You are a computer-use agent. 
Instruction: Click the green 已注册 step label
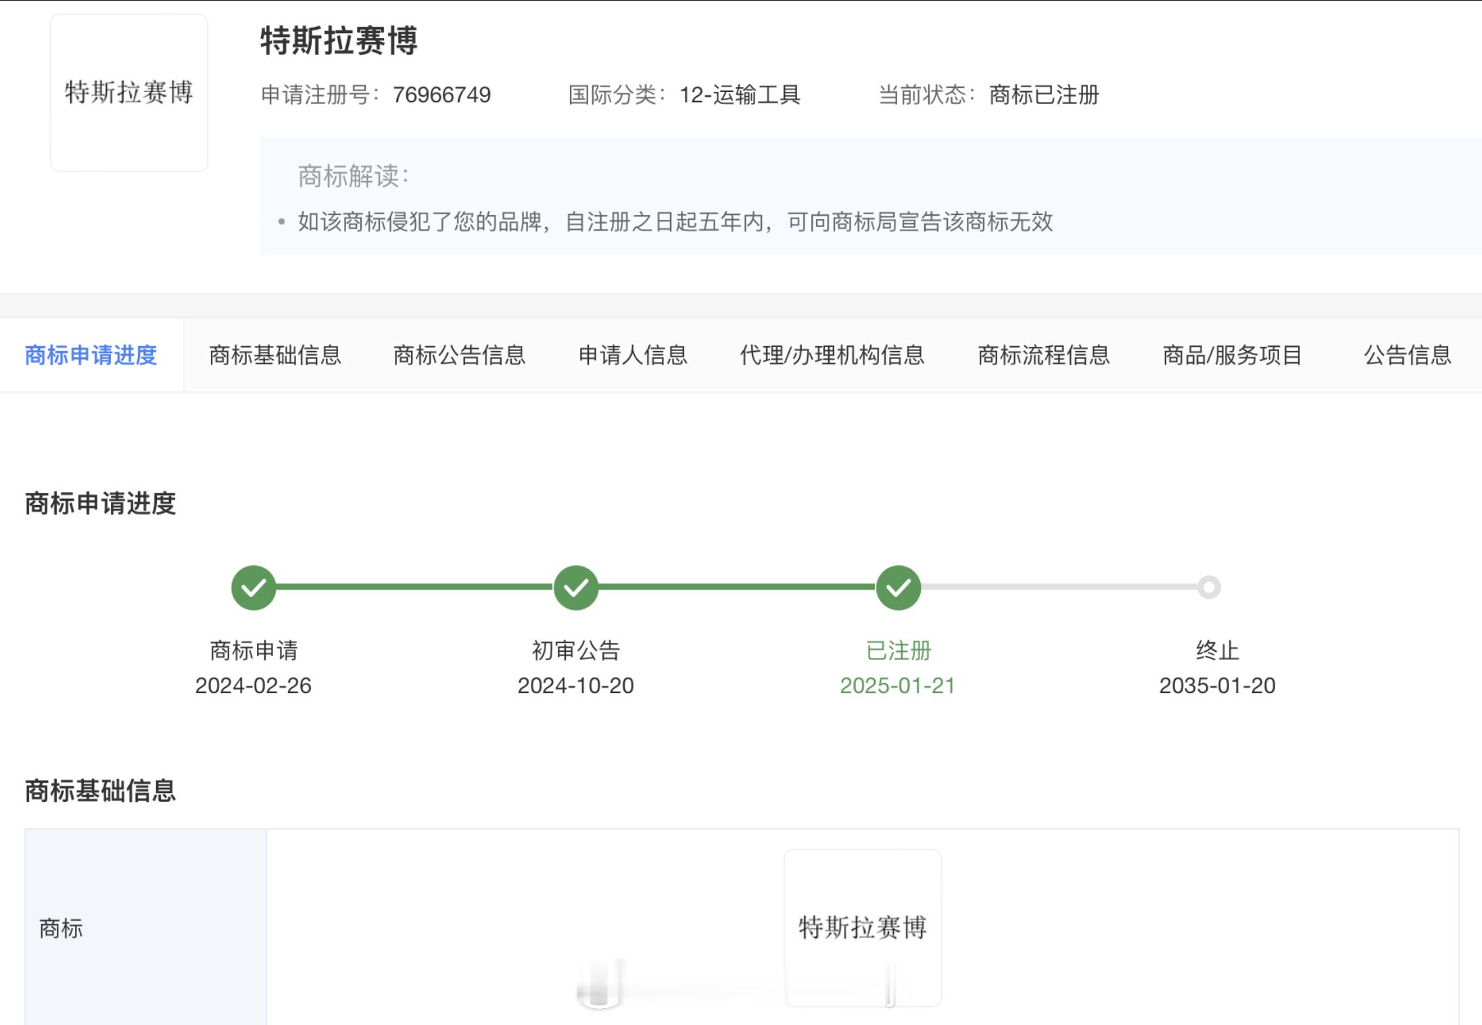(899, 650)
